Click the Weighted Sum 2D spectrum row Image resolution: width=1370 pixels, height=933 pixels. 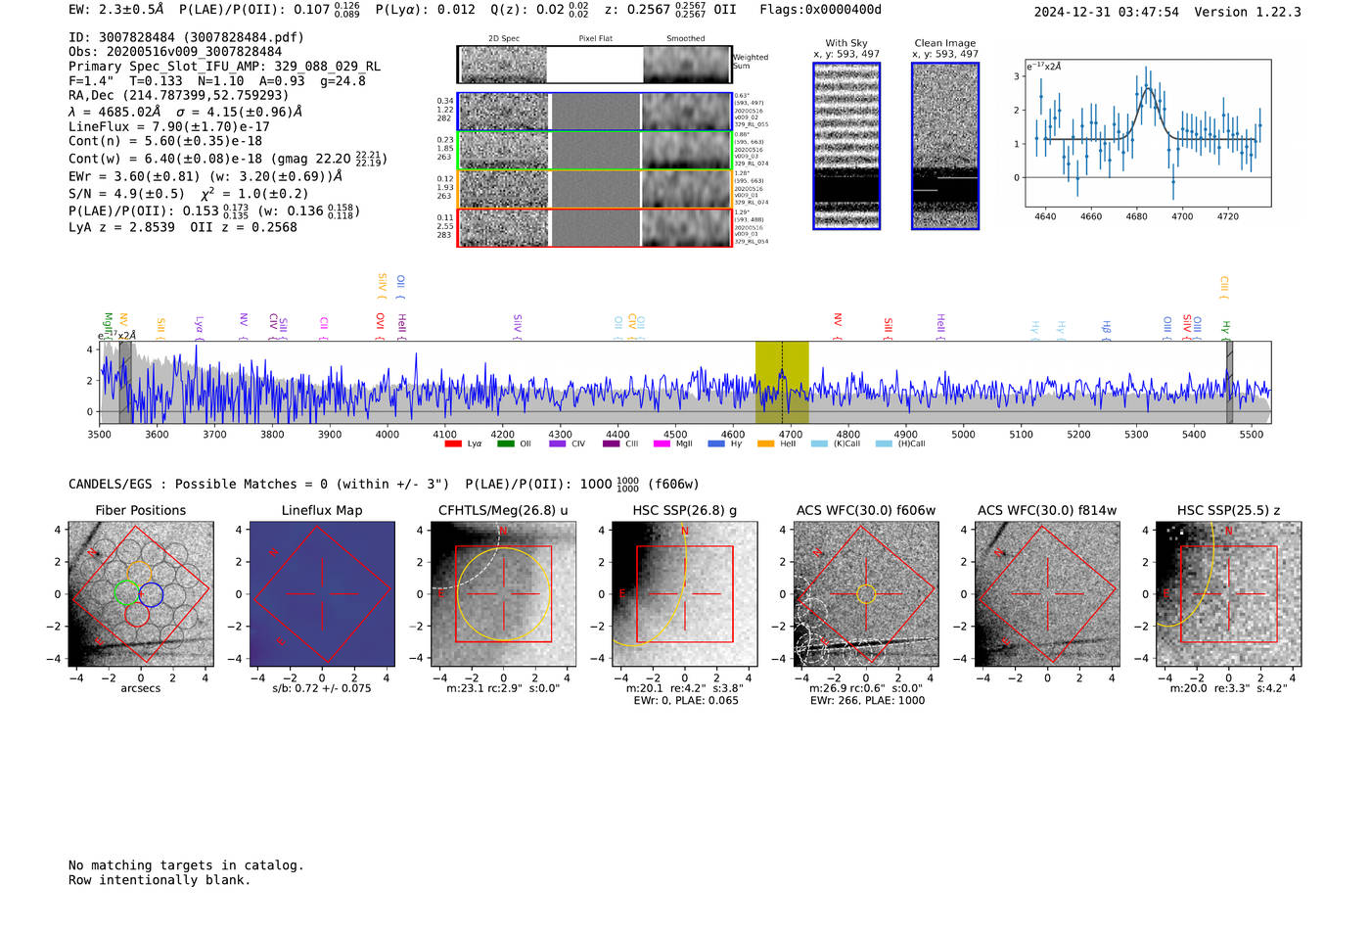pos(594,65)
